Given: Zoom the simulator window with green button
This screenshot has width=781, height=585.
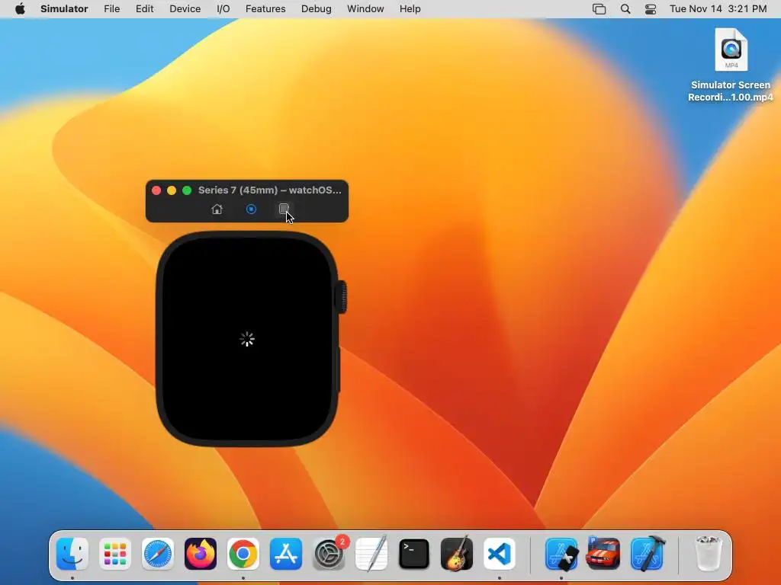Looking at the screenshot, I should (x=187, y=190).
